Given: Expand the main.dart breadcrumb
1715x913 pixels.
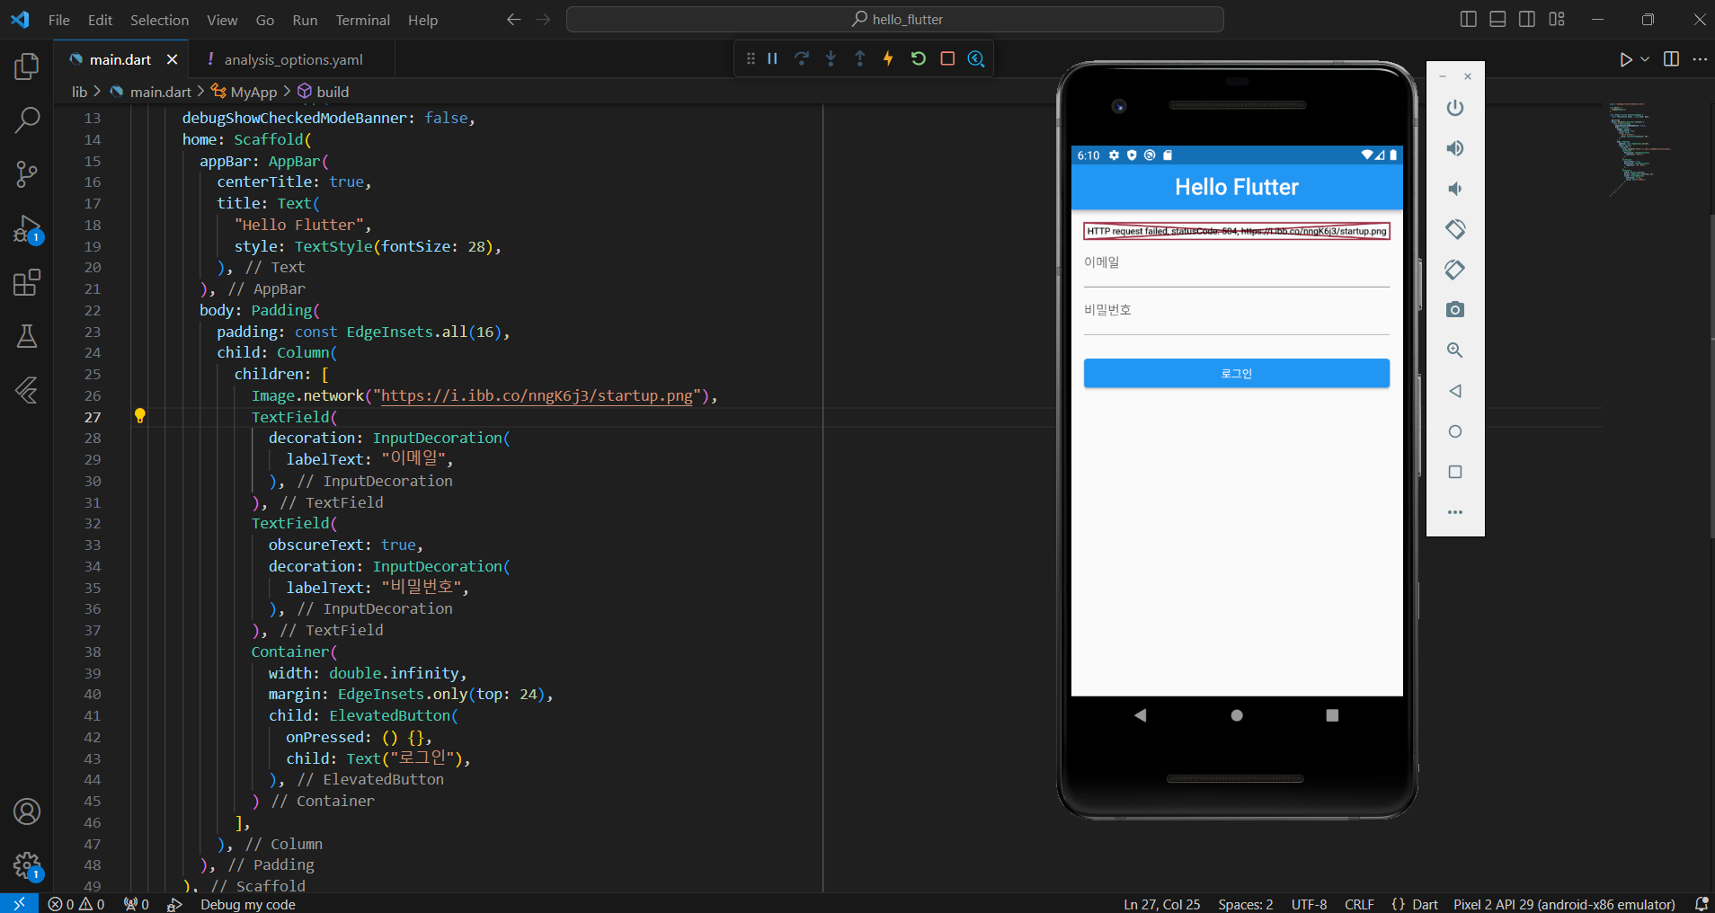Looking at the screenshot, I should point(150,92).
